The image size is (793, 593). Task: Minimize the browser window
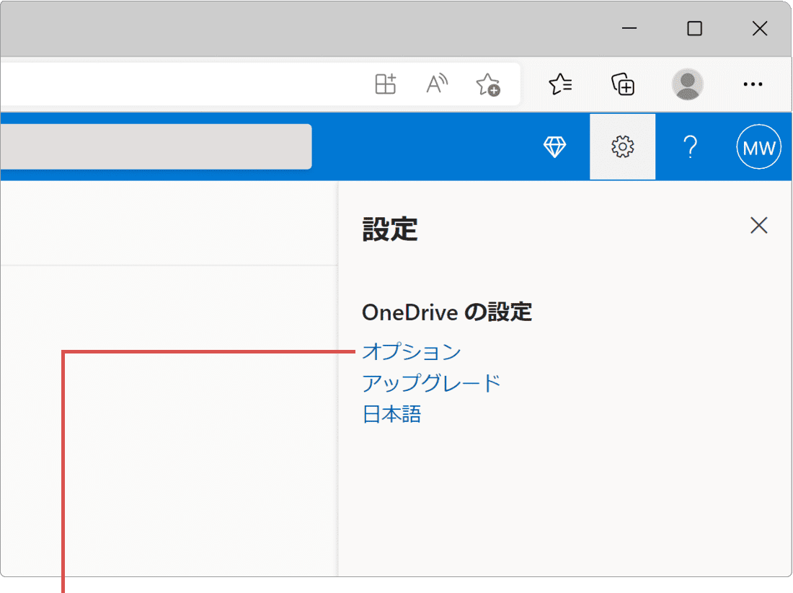[x=629, y=28]
